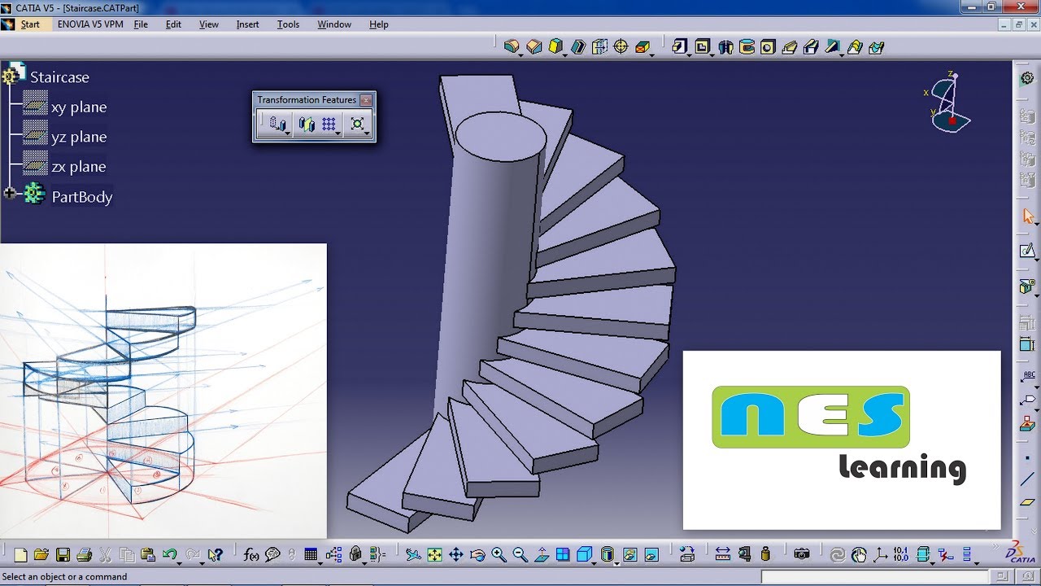Click the spiral staircase sketch thumbnail
The height and width of the screenshot is (586, 1041).
163,391
